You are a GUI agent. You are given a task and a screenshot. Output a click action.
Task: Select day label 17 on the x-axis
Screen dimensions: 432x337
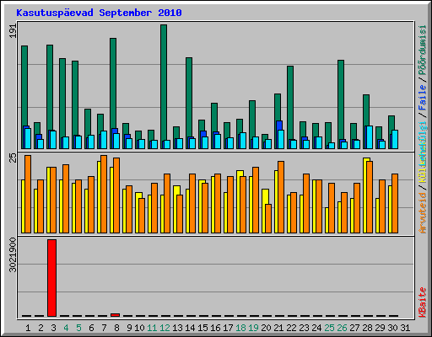(228, 328)
